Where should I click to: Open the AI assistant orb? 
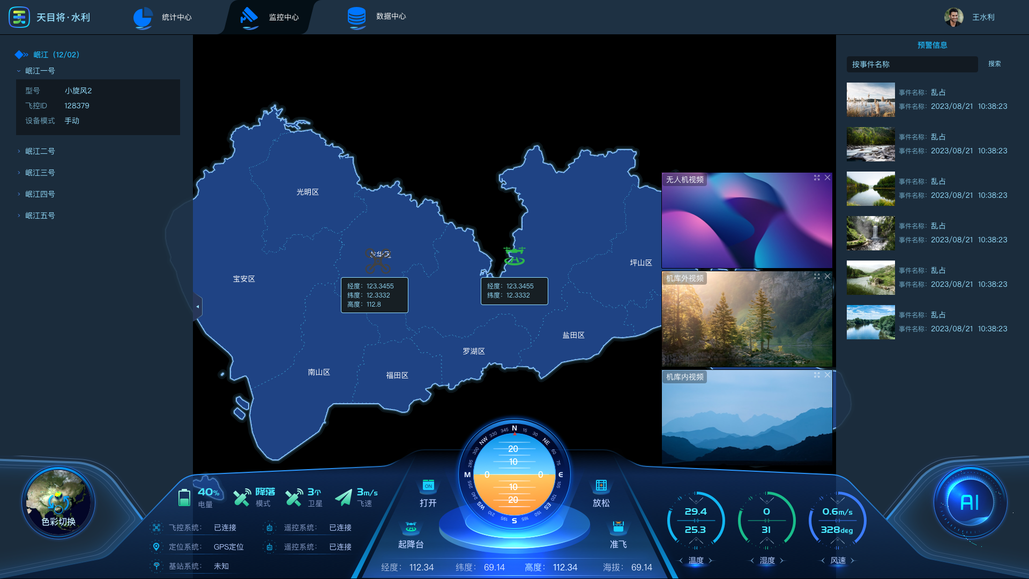pos(970,502)
